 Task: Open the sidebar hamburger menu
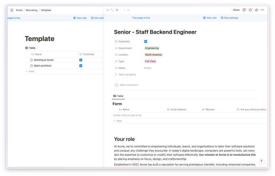12,10
